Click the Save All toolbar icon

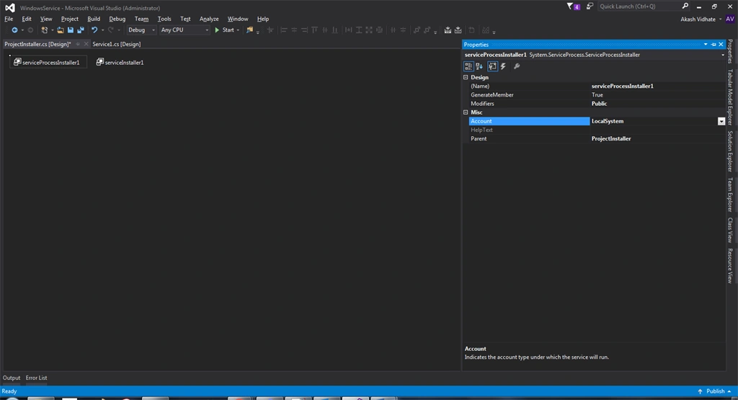tap(81, 30)
